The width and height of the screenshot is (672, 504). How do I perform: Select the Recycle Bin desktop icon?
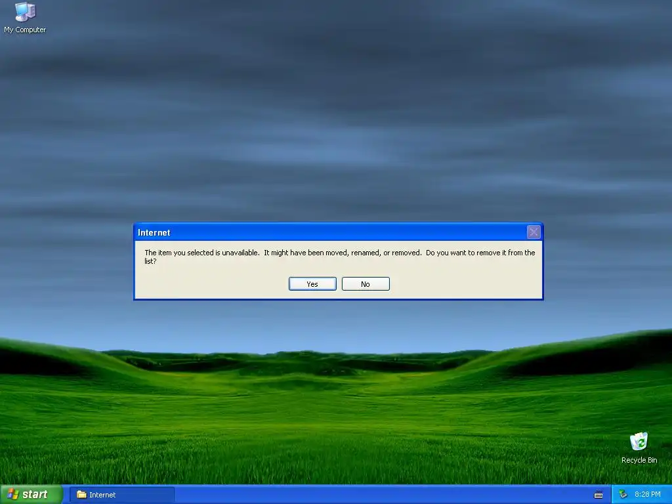(639, 448)
